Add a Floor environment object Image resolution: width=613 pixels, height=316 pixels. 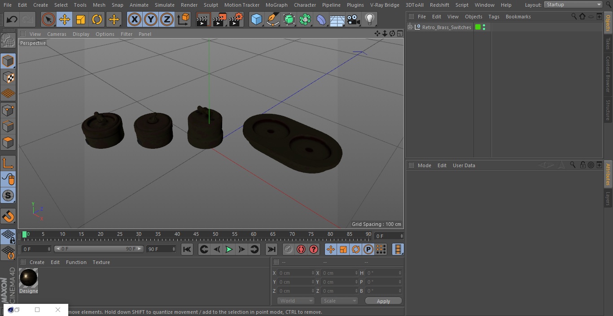(x=337, y=19)
